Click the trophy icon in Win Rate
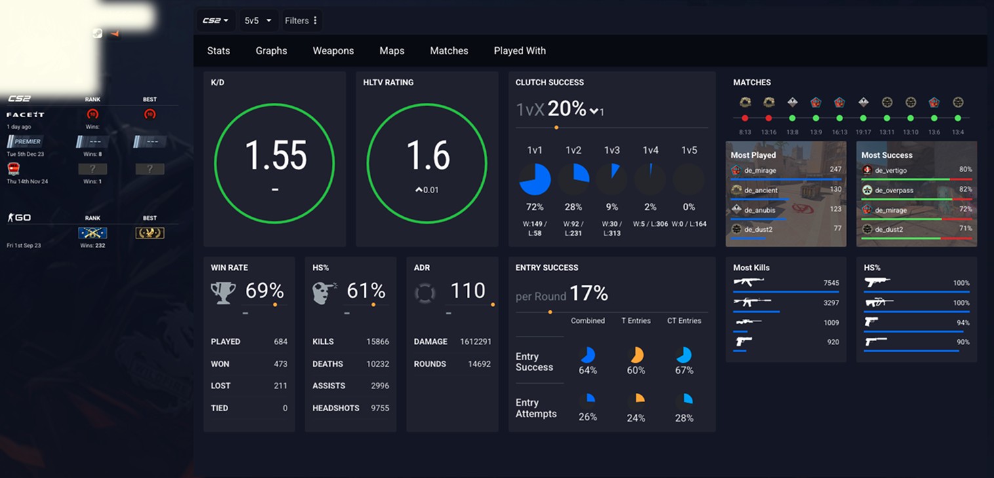 coord(223,293)
